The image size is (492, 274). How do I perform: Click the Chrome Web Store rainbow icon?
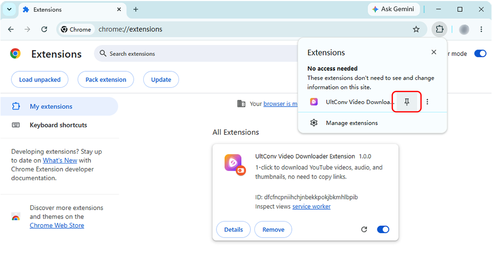coord(16,217)
